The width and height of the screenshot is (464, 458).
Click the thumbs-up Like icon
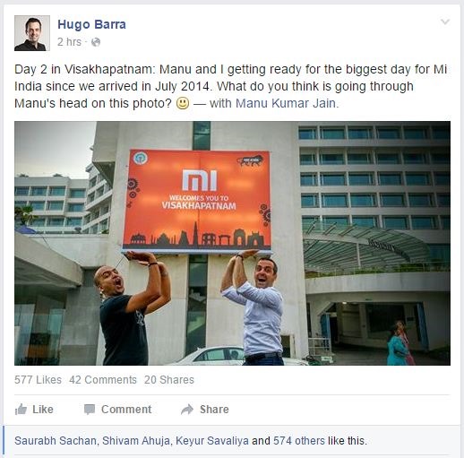pos(21,409)
